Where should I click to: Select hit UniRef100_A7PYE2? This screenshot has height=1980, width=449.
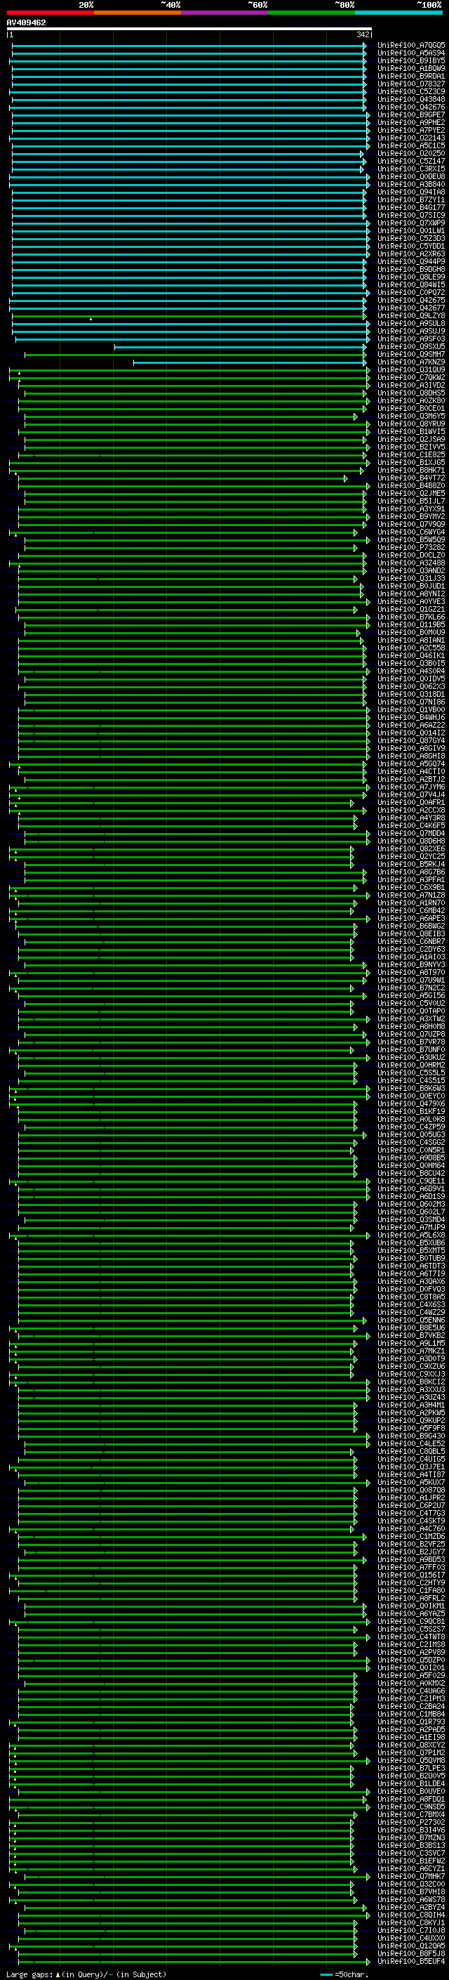[x=410, y=131]
